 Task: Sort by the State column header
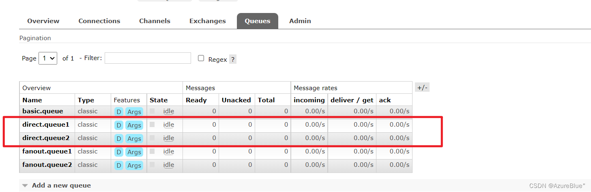[159, 100]
